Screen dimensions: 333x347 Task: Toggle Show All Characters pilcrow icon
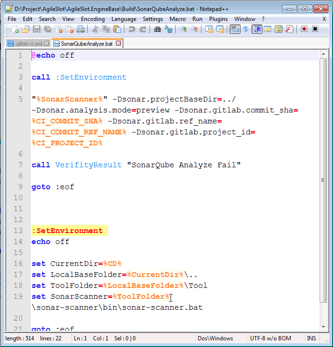click(246, 29)
